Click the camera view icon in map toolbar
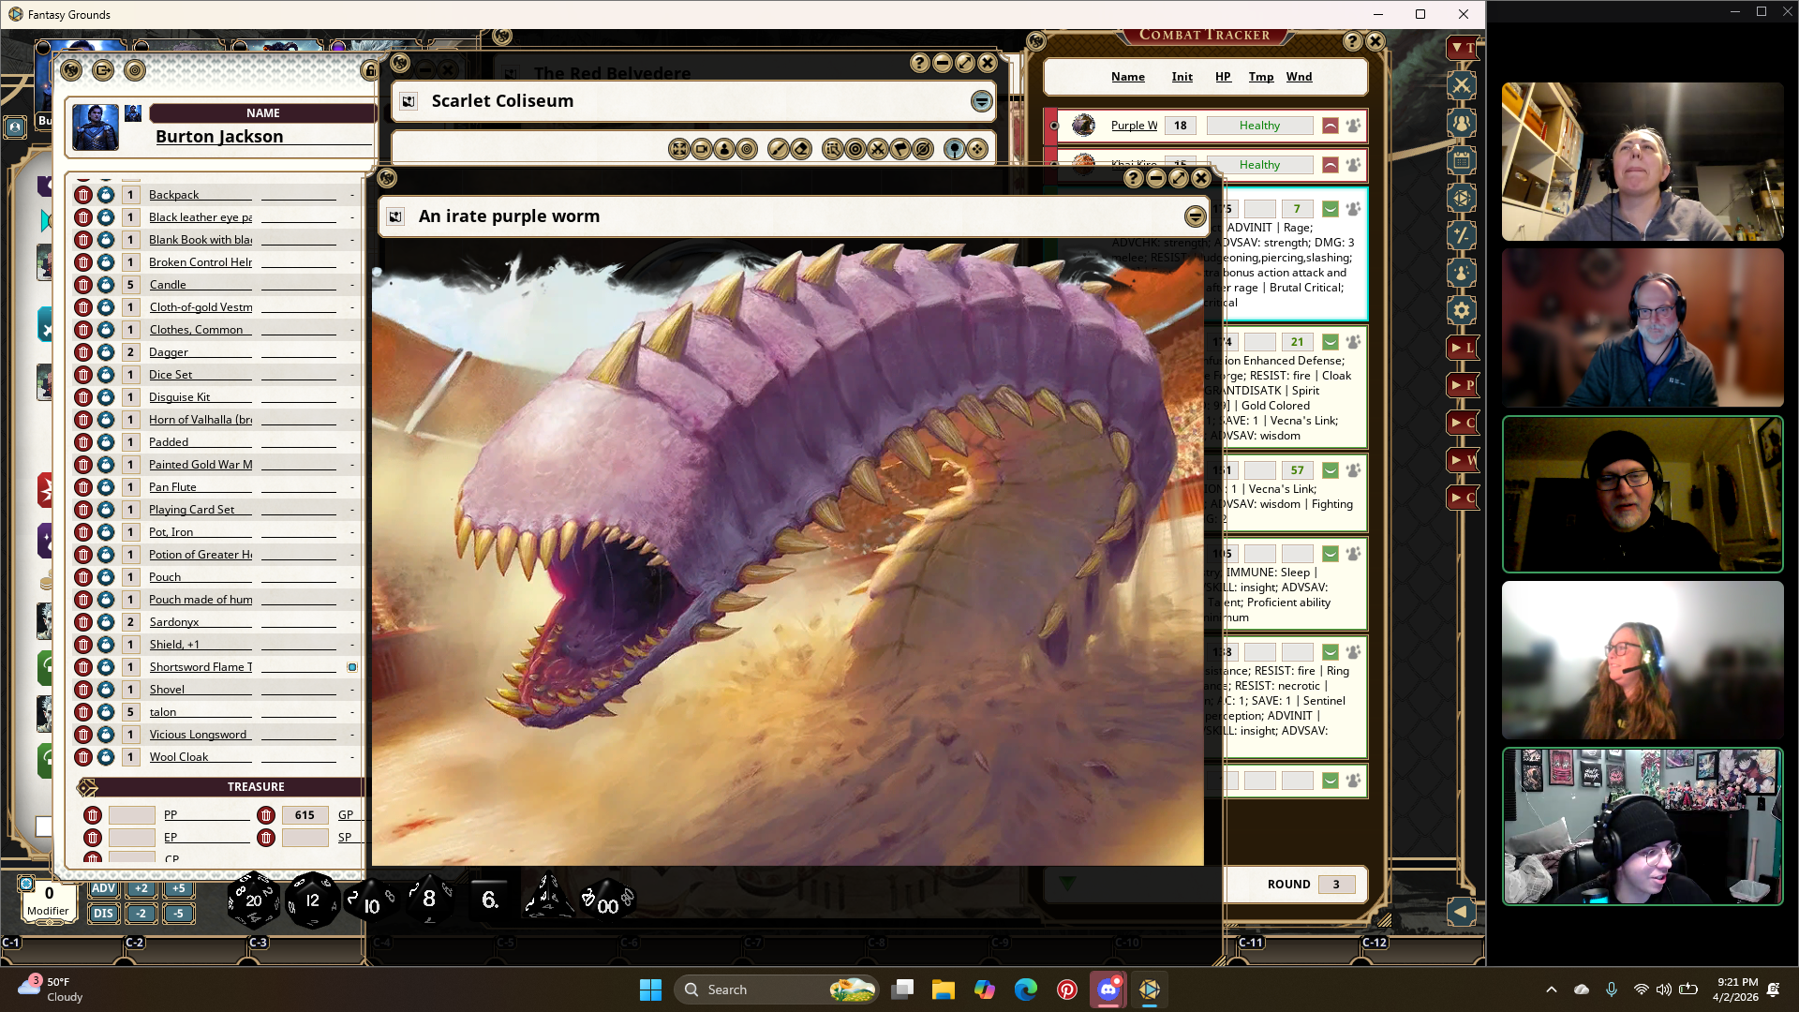 tap(702, 149)
